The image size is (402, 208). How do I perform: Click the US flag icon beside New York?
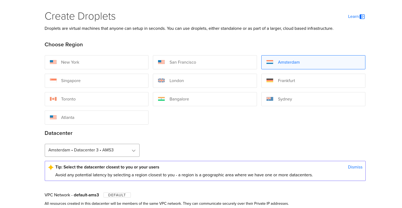coord(53,62)
